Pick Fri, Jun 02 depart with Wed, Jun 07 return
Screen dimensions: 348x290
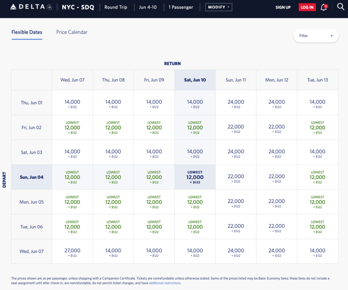(72, 128)
